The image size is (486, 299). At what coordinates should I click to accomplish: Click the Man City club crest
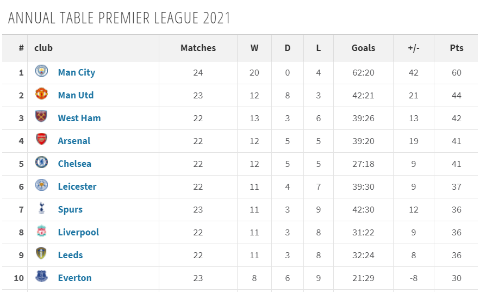pos(41,71)
